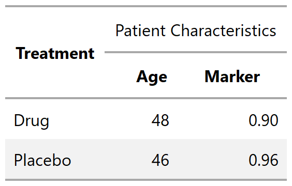Select the Age column header
Viewport: 292px width, 186px height.
(152, 77)
